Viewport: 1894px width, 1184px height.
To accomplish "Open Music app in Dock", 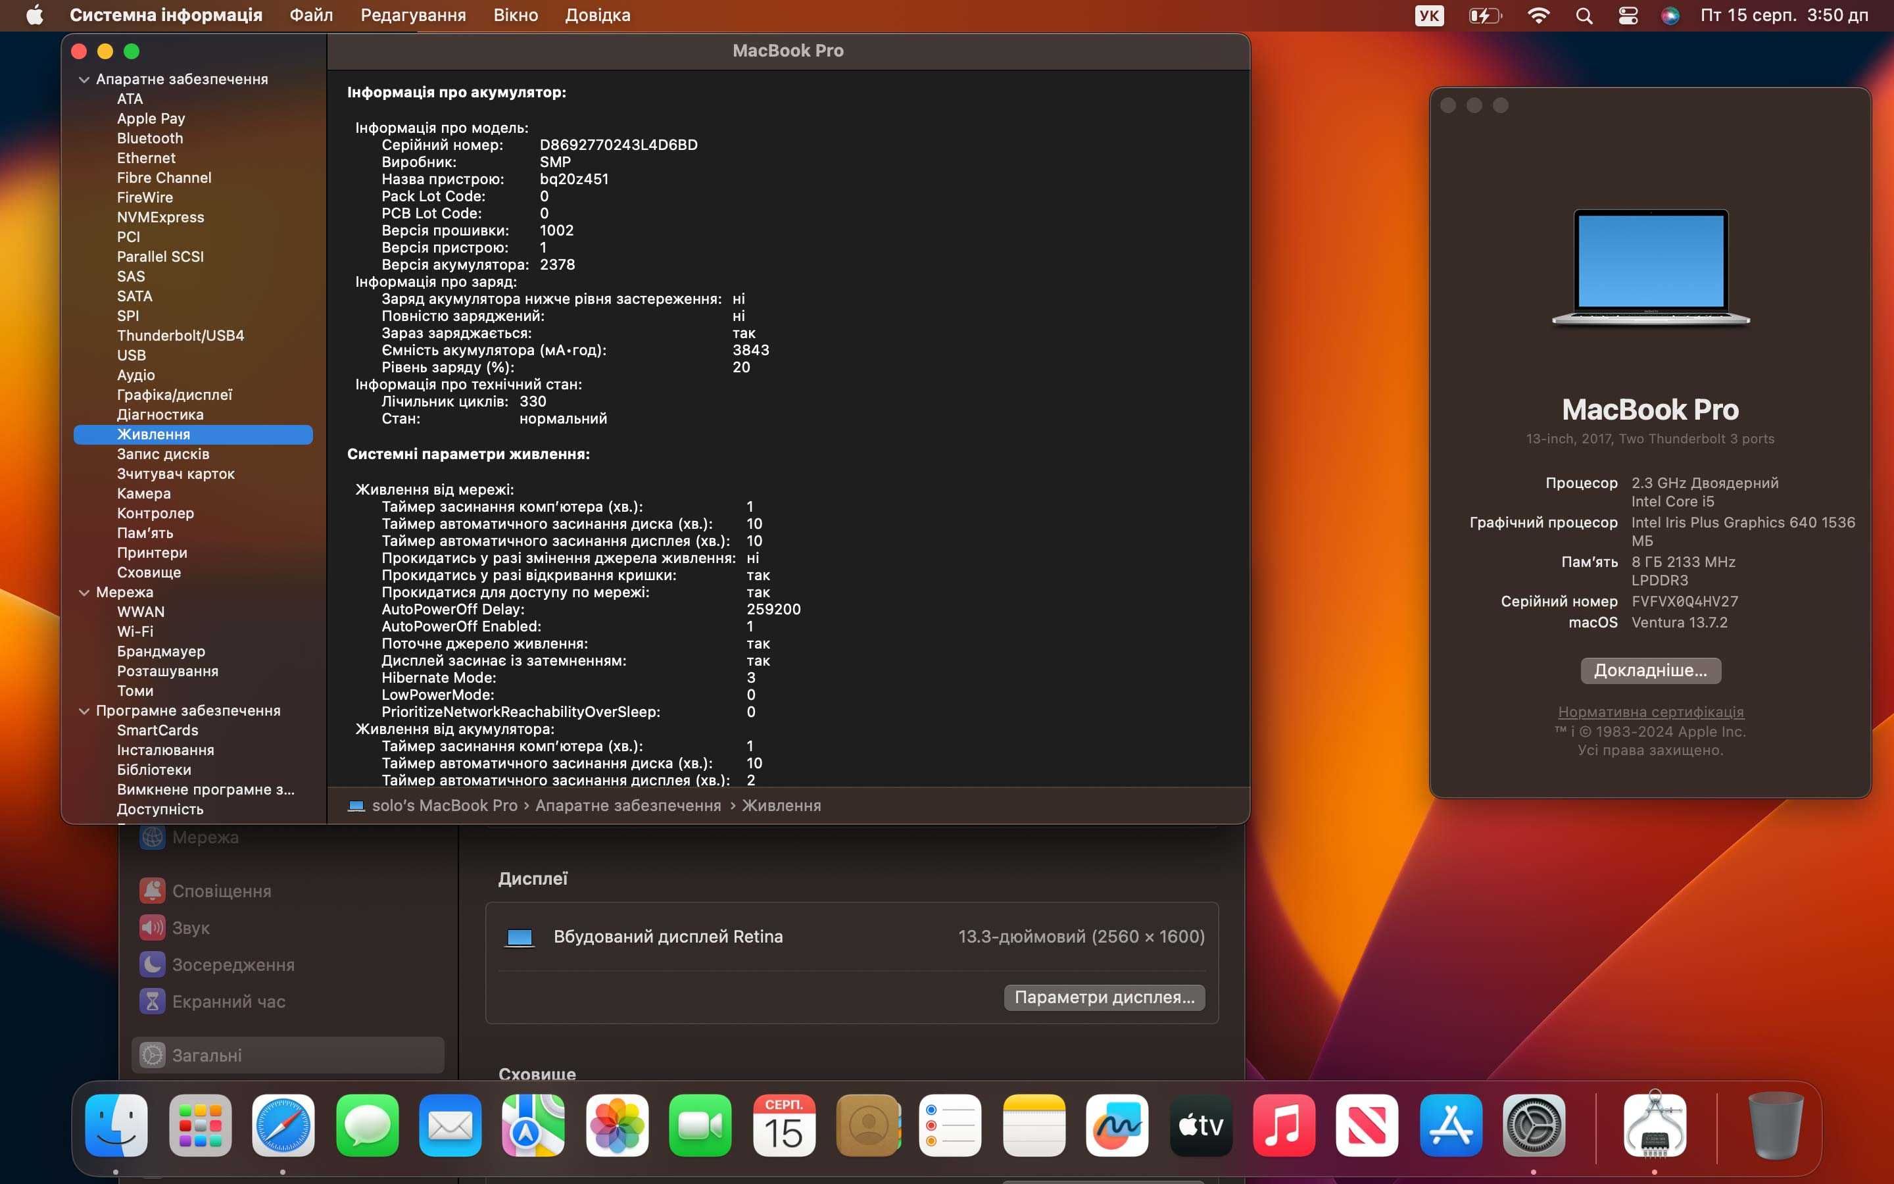I will [x=1284, y=1125].
